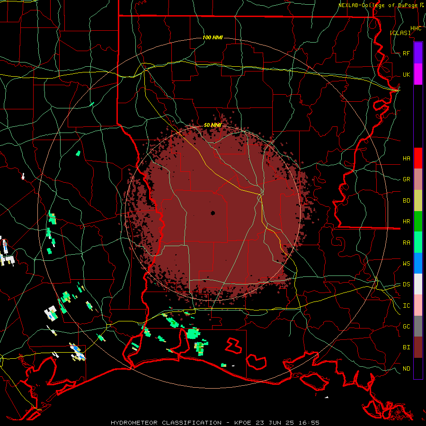
Task: Click the UK legend label
Action: pyautogui.click(x=406, y=74)
